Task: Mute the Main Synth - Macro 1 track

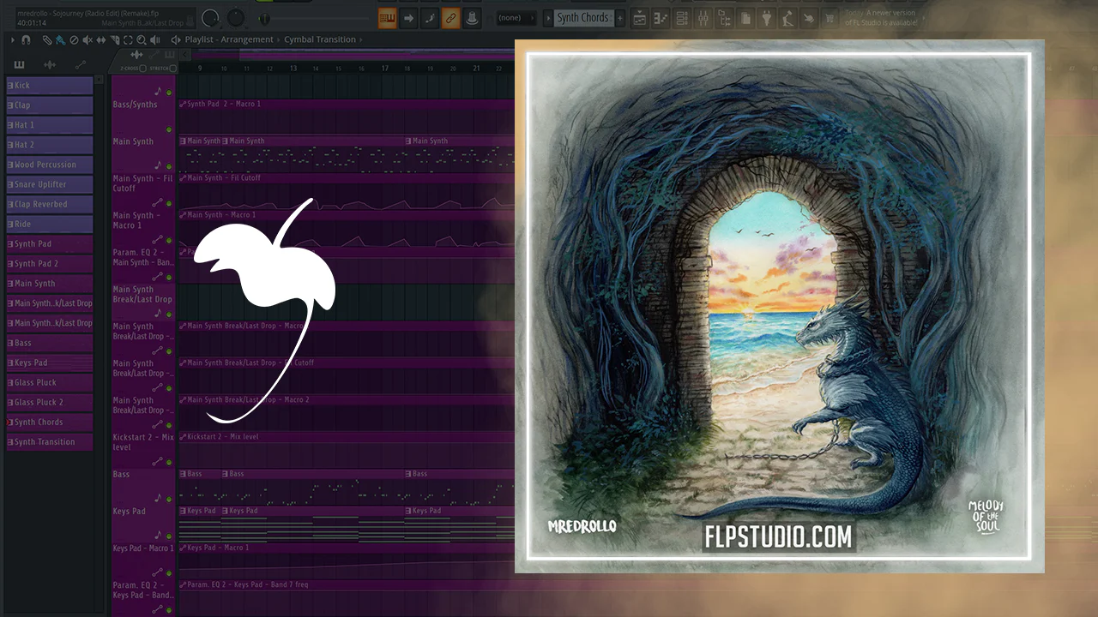Action: (169, 241)
